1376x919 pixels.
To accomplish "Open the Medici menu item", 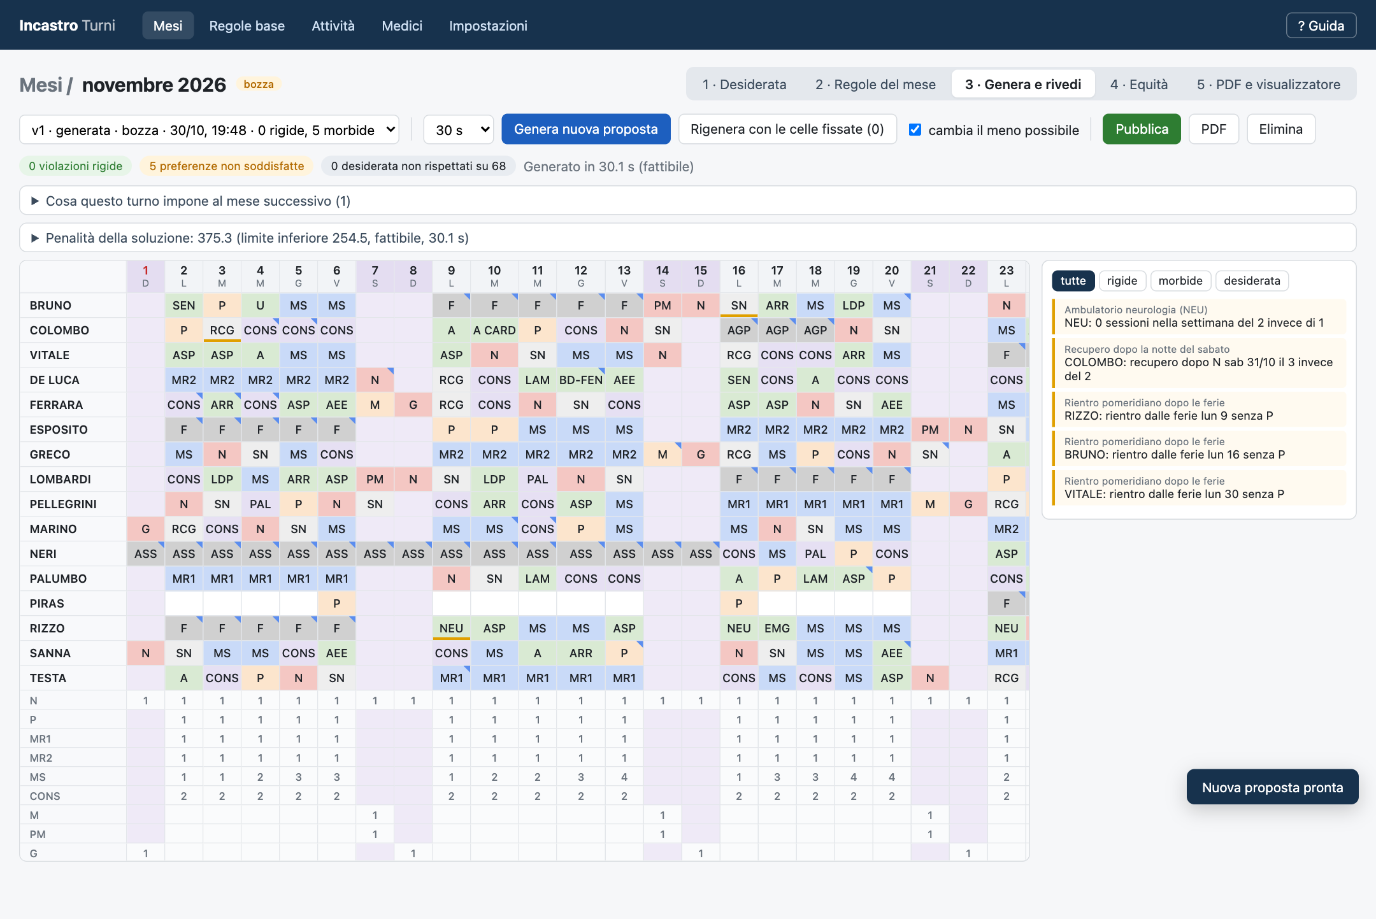I will 402,25.
